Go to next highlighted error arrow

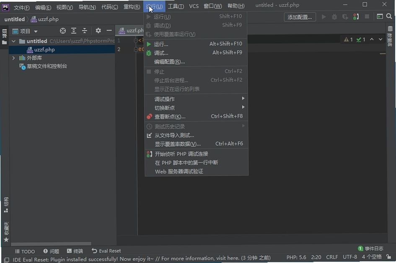coord(380,39)
